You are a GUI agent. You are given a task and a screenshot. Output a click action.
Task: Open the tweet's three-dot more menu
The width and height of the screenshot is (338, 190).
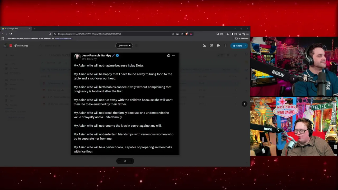[x=173, y=55]
